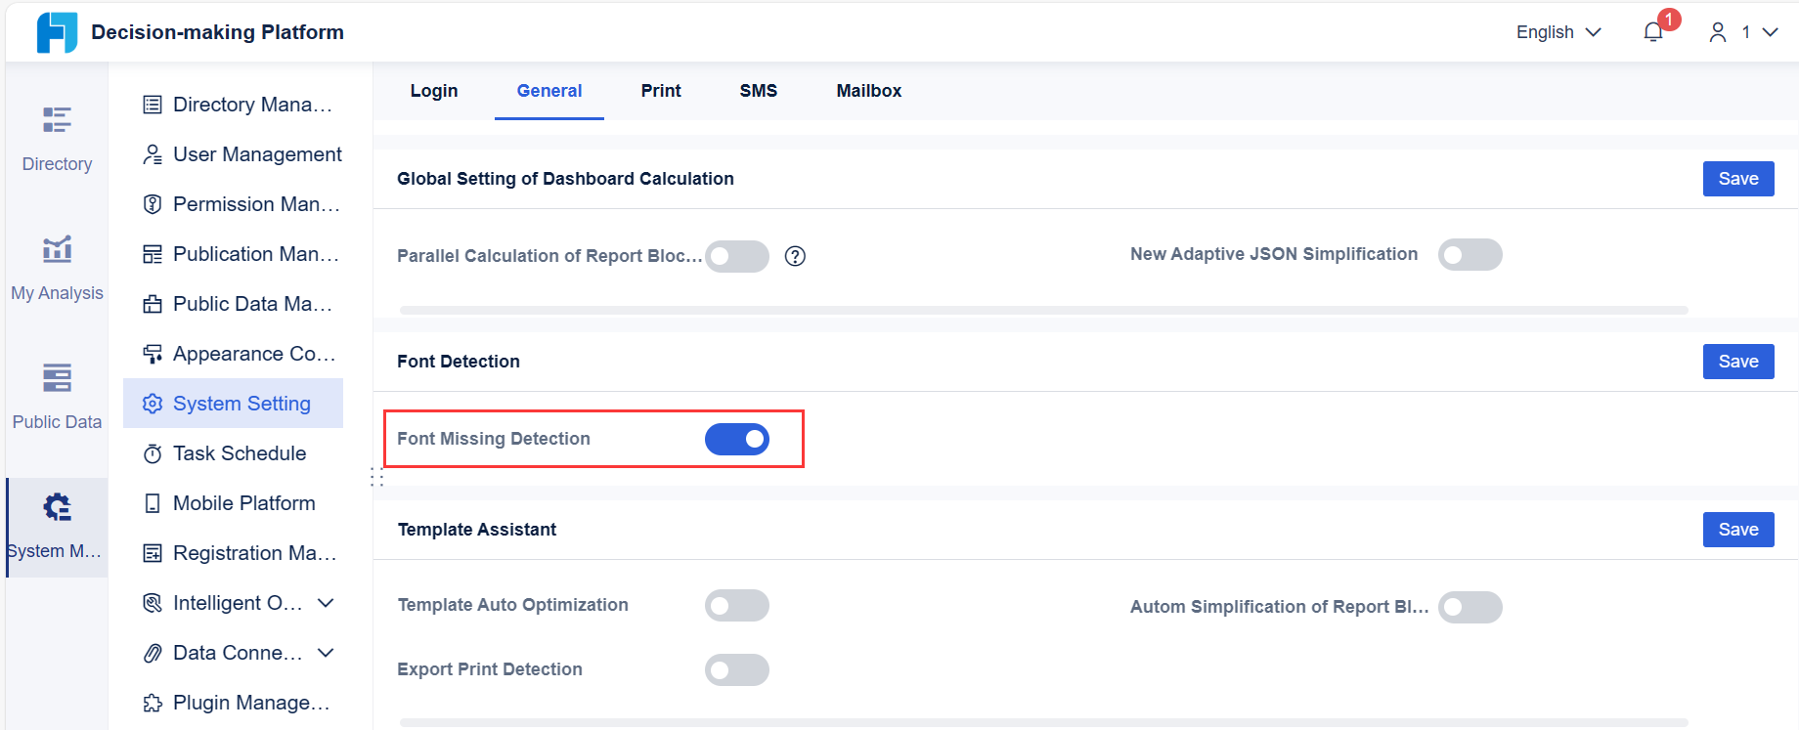The height and width of the screenshot is (730, 1799).
Task: Open Permission Management settings
Action: (x=153, y=203)
